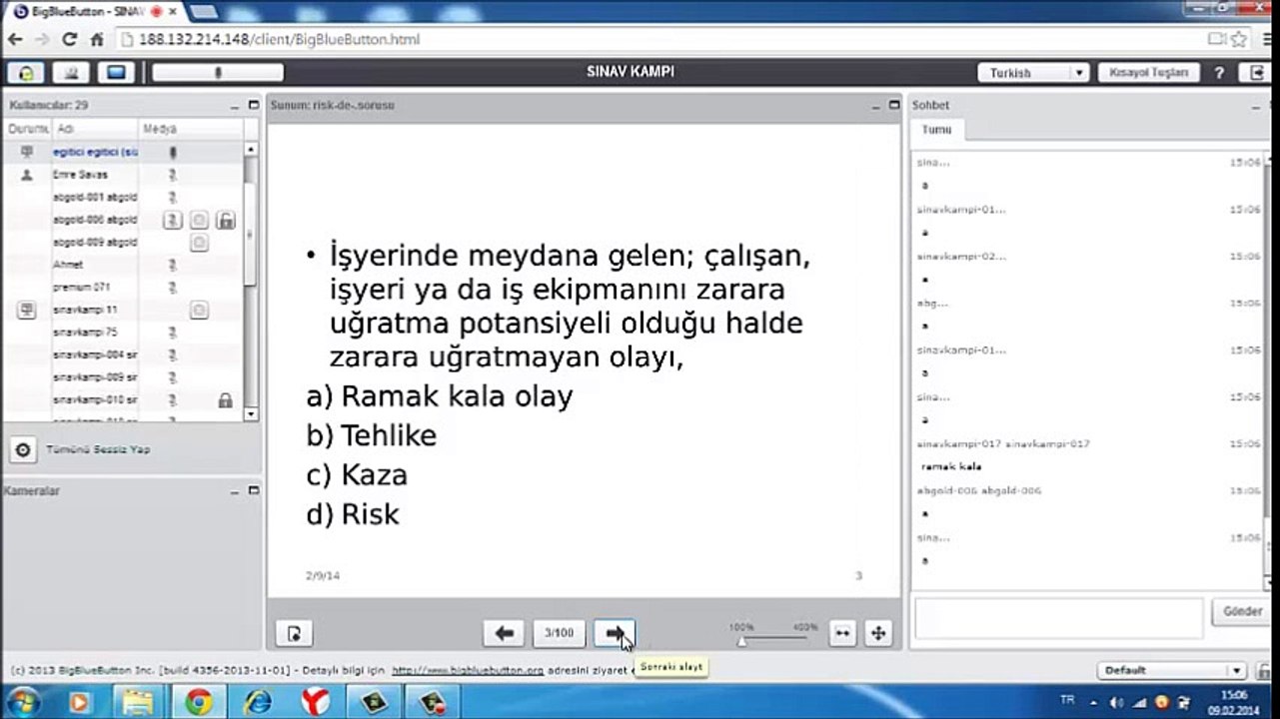Click the browser address bar URL
The width and height of the screenshot is (1280, 719).
280,40
